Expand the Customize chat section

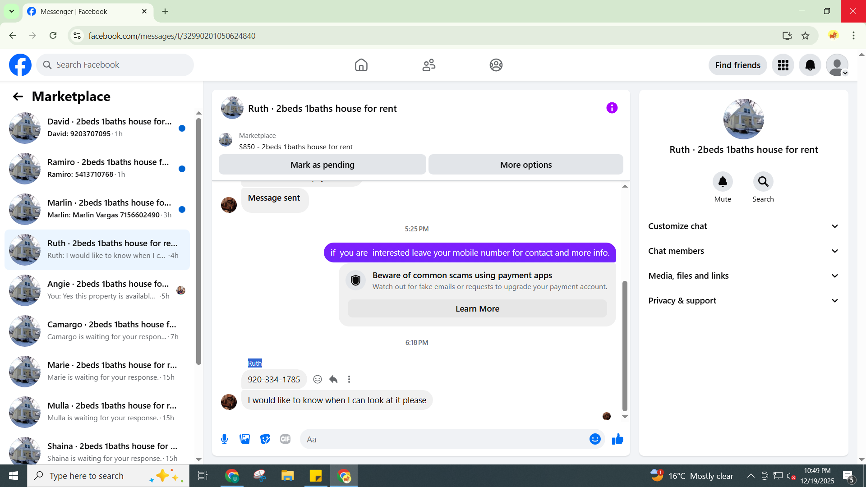(x=743, y=226)
